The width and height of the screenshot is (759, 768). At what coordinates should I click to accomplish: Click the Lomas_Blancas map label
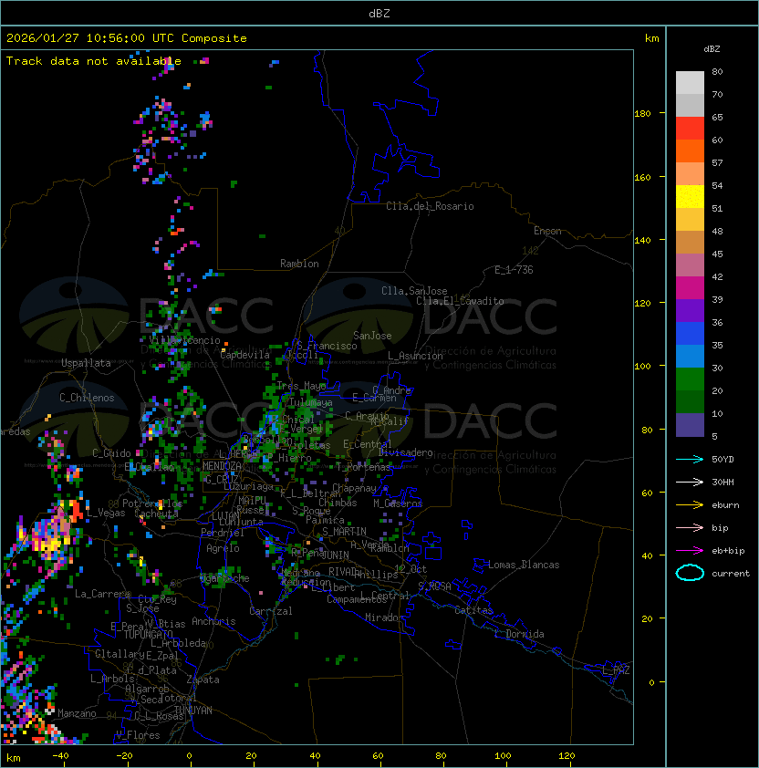click(x=524, y=565)
